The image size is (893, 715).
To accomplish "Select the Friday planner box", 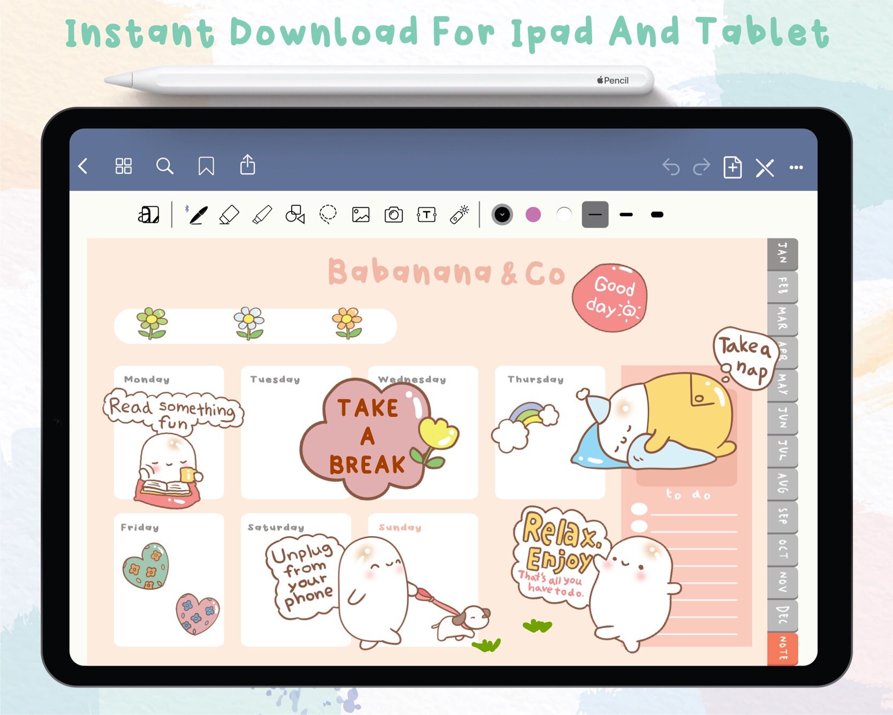I will click(169, 580).
